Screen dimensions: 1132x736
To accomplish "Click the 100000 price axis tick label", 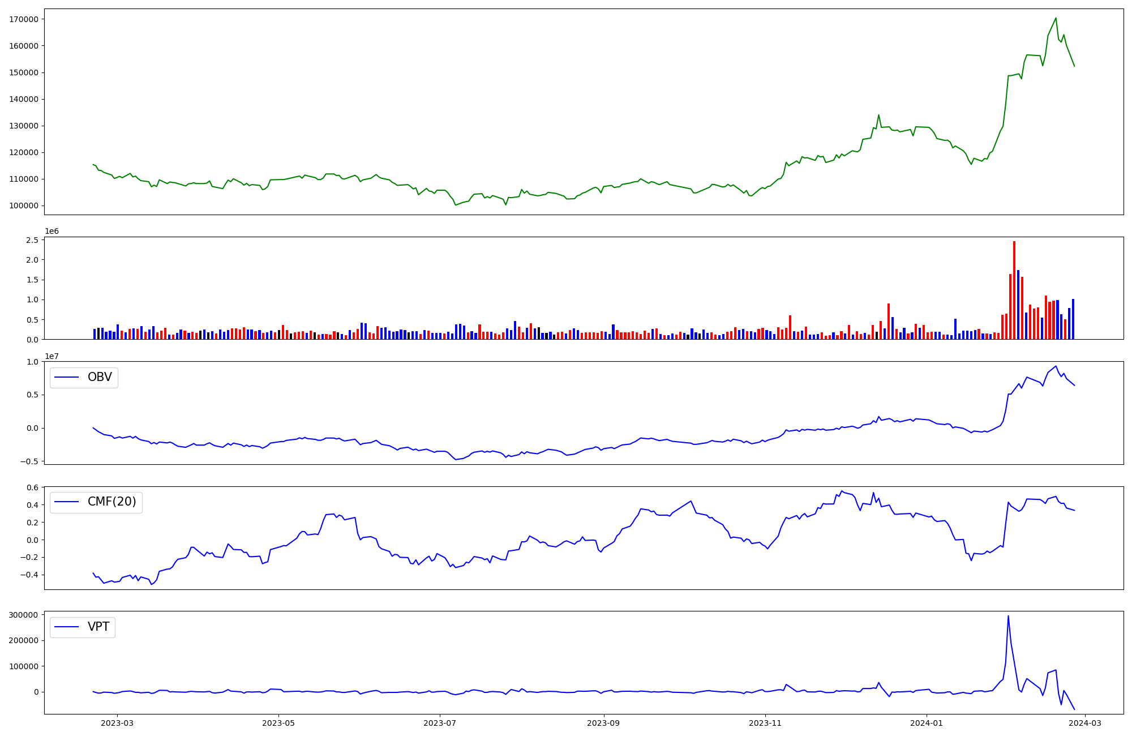I will (24, 206).
